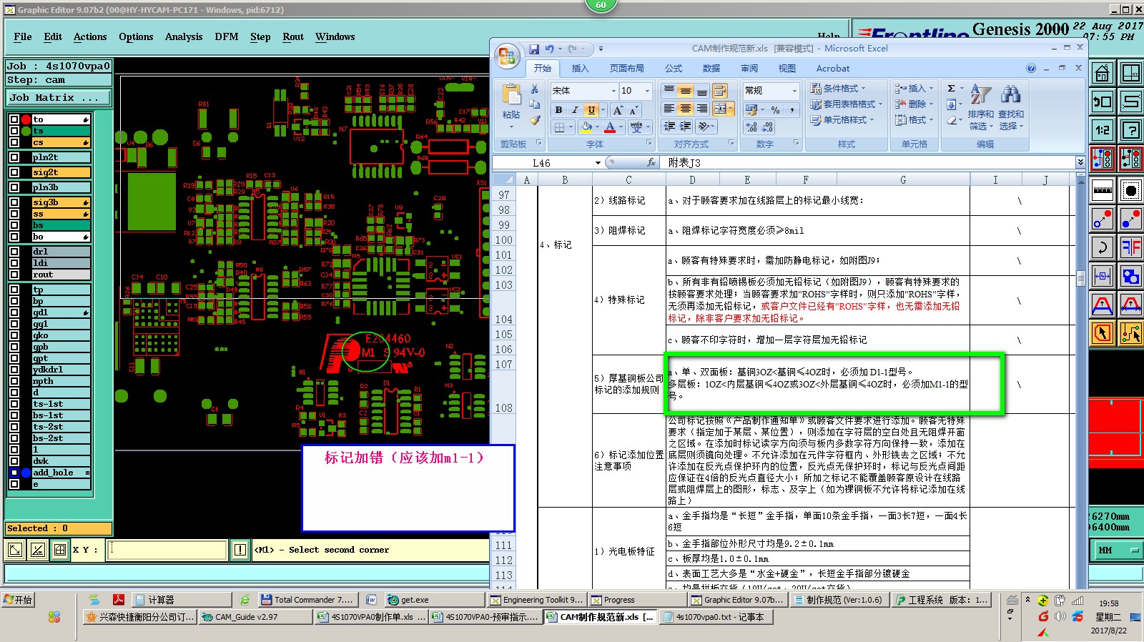This screenshot has width=1144, height=642.
Task: Click the X Y coordinate input field
Action: [167, 550]
